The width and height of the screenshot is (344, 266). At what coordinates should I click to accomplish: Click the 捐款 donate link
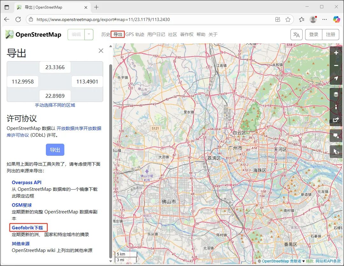point(310,261)
